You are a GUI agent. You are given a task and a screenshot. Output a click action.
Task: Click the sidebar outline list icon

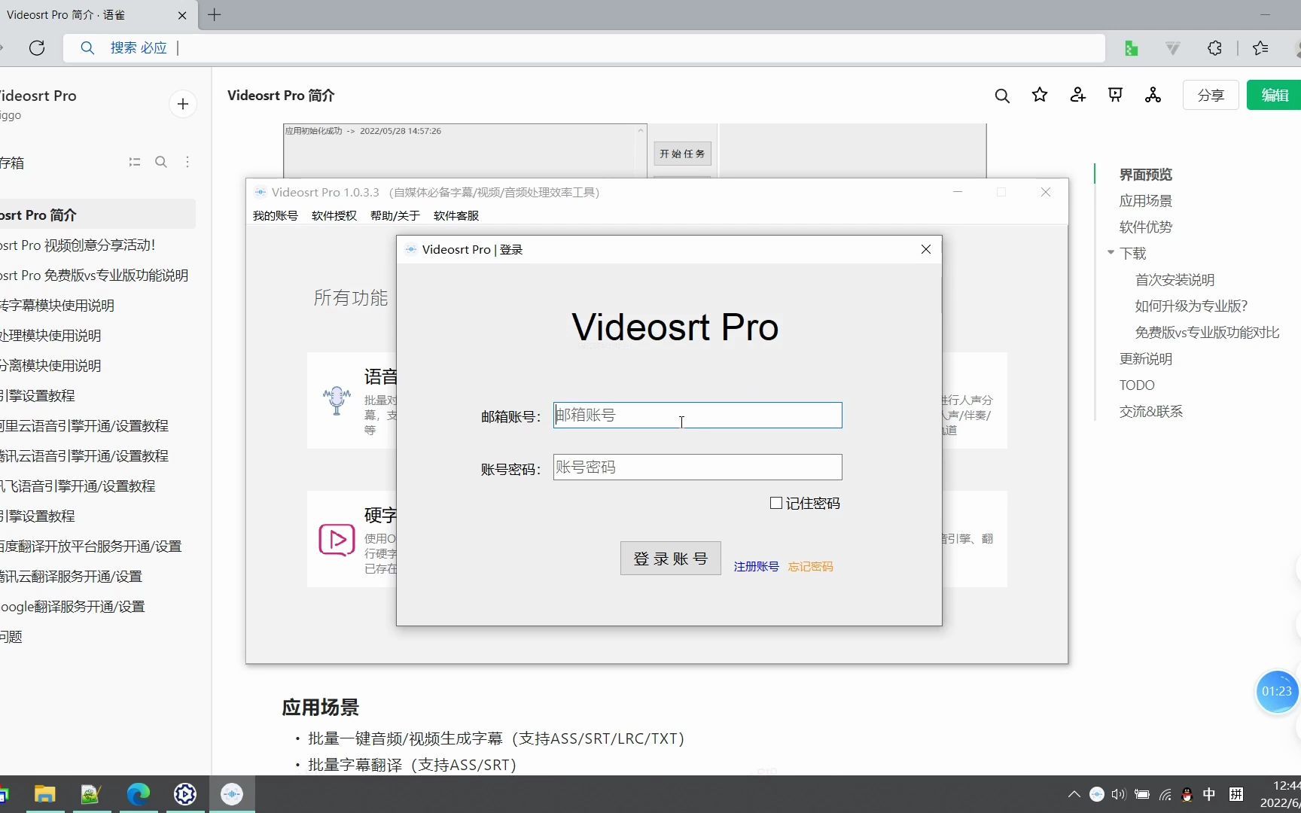click(x=135, y=162)
